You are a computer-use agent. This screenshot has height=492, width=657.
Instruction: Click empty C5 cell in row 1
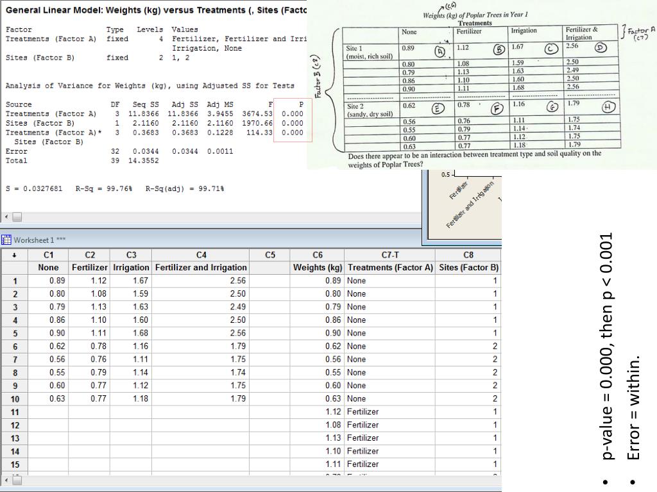270,281
